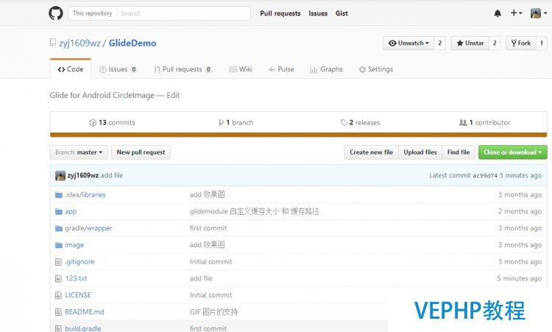Screen dimensions: 552x332
Task: Click the LICENSE file icon
Action: 58,295
